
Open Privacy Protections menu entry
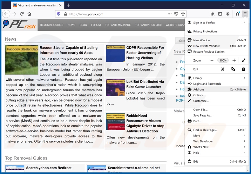coord(217,31)
